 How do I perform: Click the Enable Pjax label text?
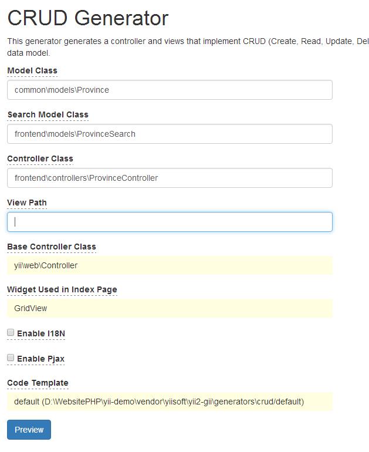[x=40, y=359]
